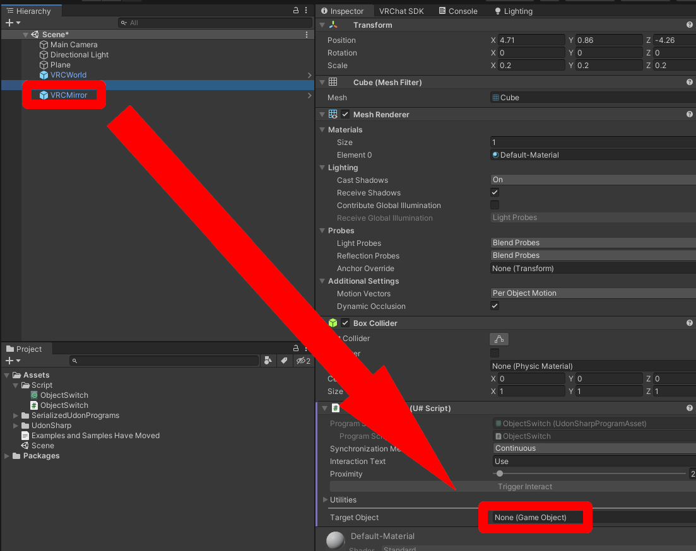Collapse the Additional Settings foldout

pos(322,281)
